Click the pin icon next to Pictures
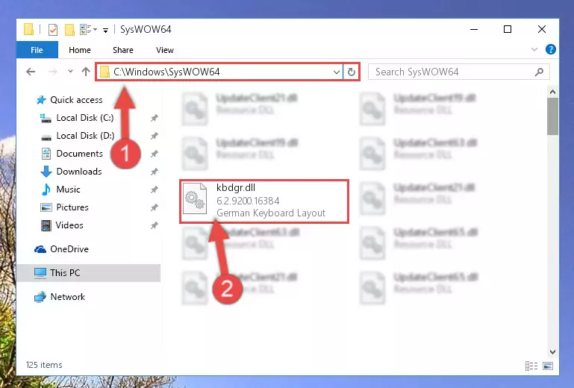The height and width of the screenshot is (388, 574). [x=154, y=207]
